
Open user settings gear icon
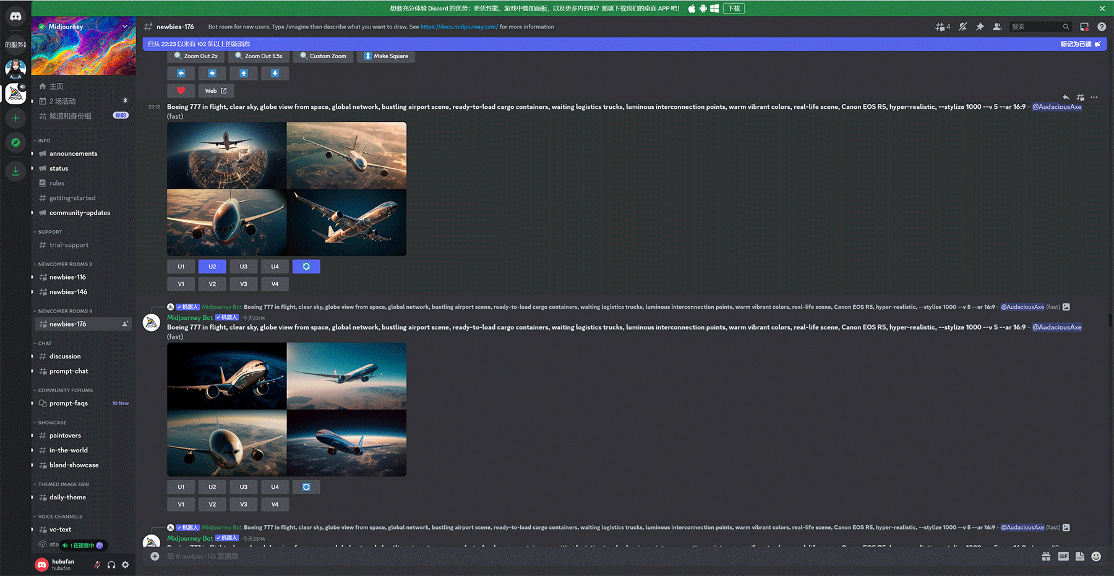point(126,564)
